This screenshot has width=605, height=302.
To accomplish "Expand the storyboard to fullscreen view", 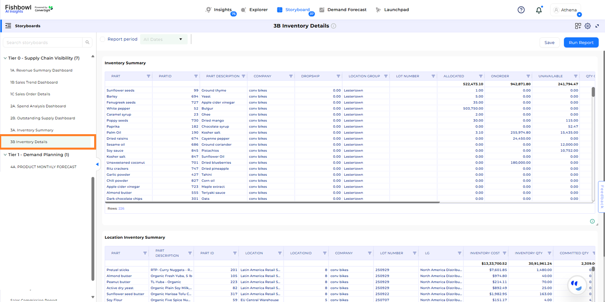I will tap(597, 25).
